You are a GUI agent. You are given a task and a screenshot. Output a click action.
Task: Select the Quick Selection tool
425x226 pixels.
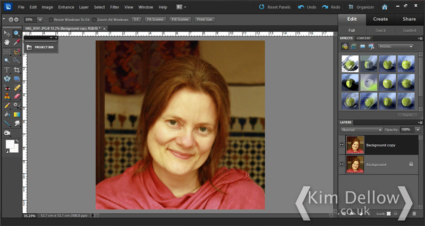[16, 60]
